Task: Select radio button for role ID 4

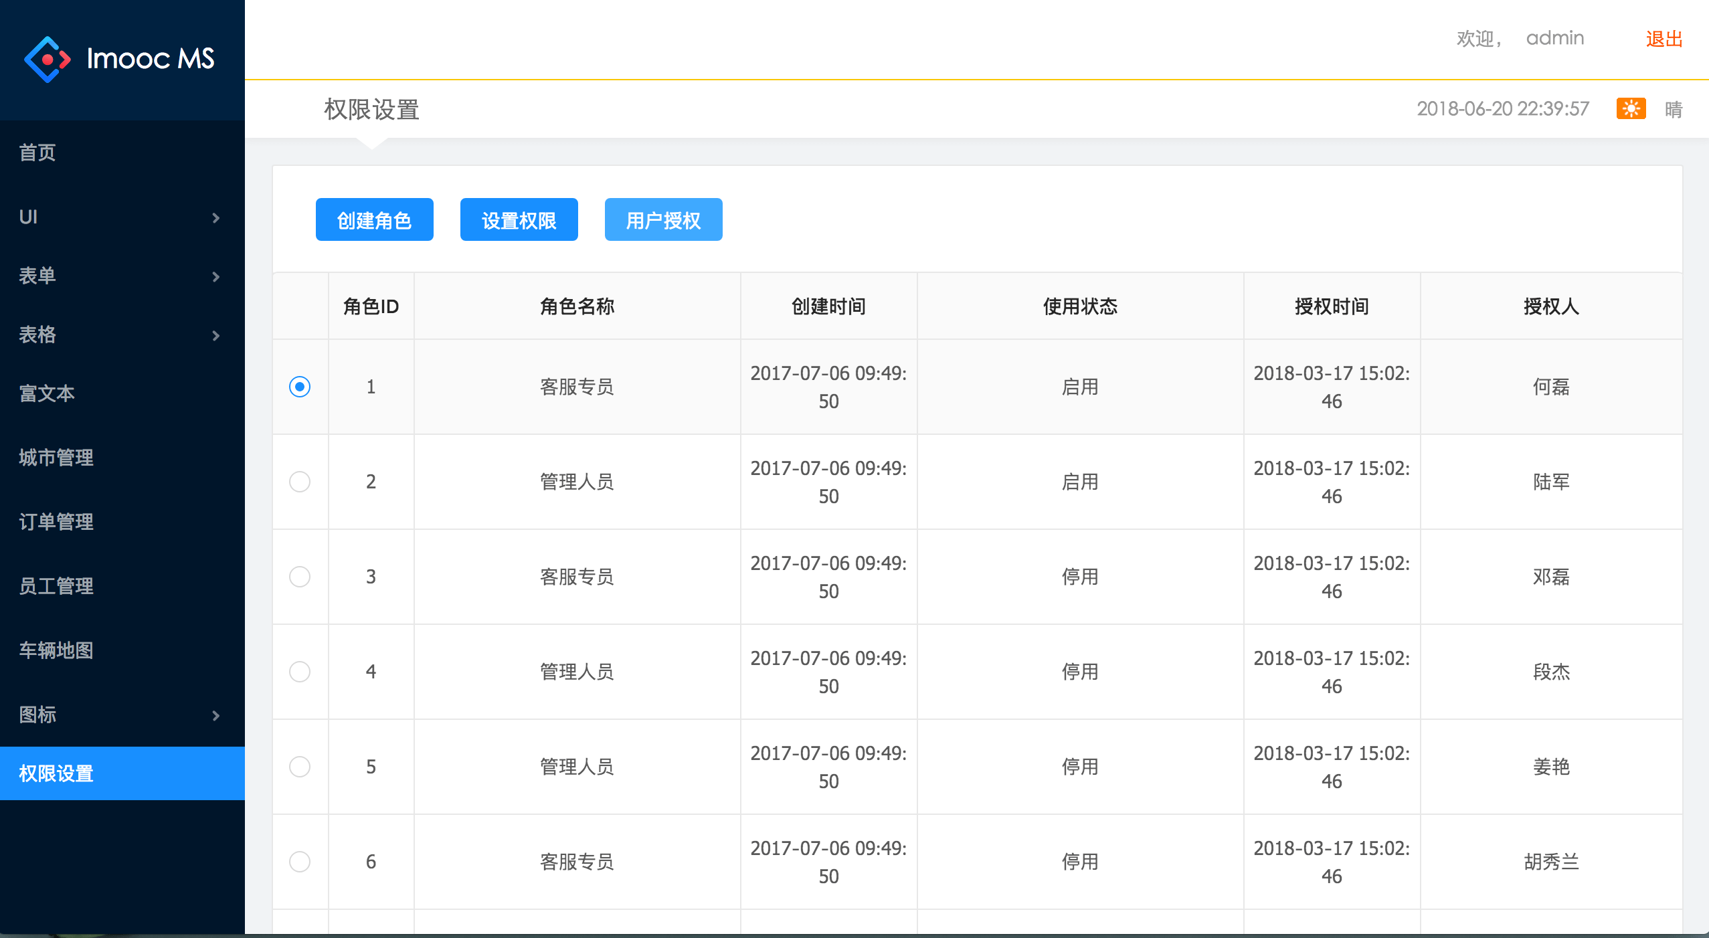Action: (x=300, y=672)
